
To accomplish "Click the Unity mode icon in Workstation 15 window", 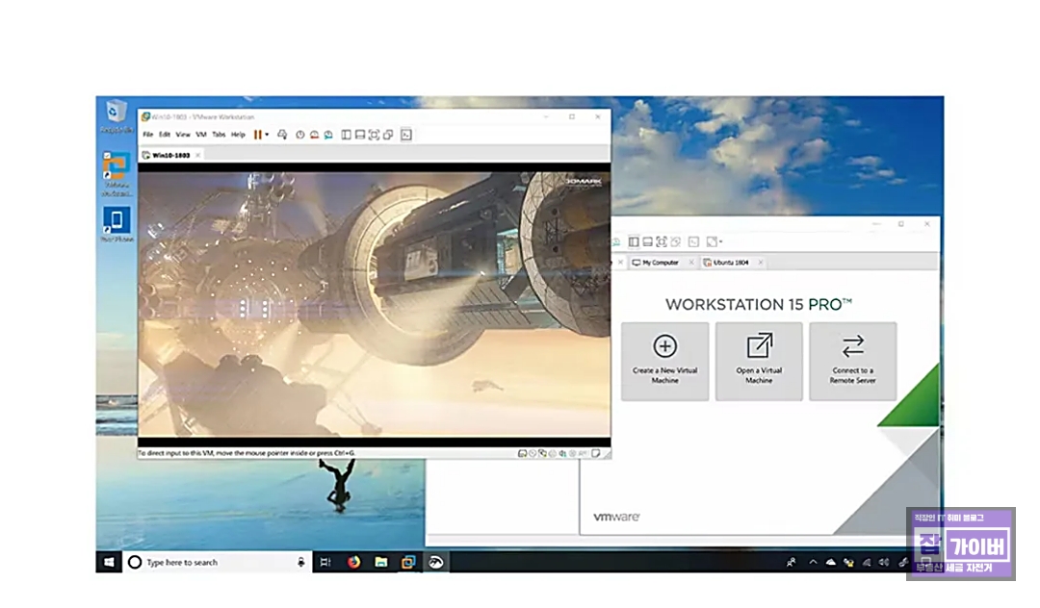I will (675, 241).
